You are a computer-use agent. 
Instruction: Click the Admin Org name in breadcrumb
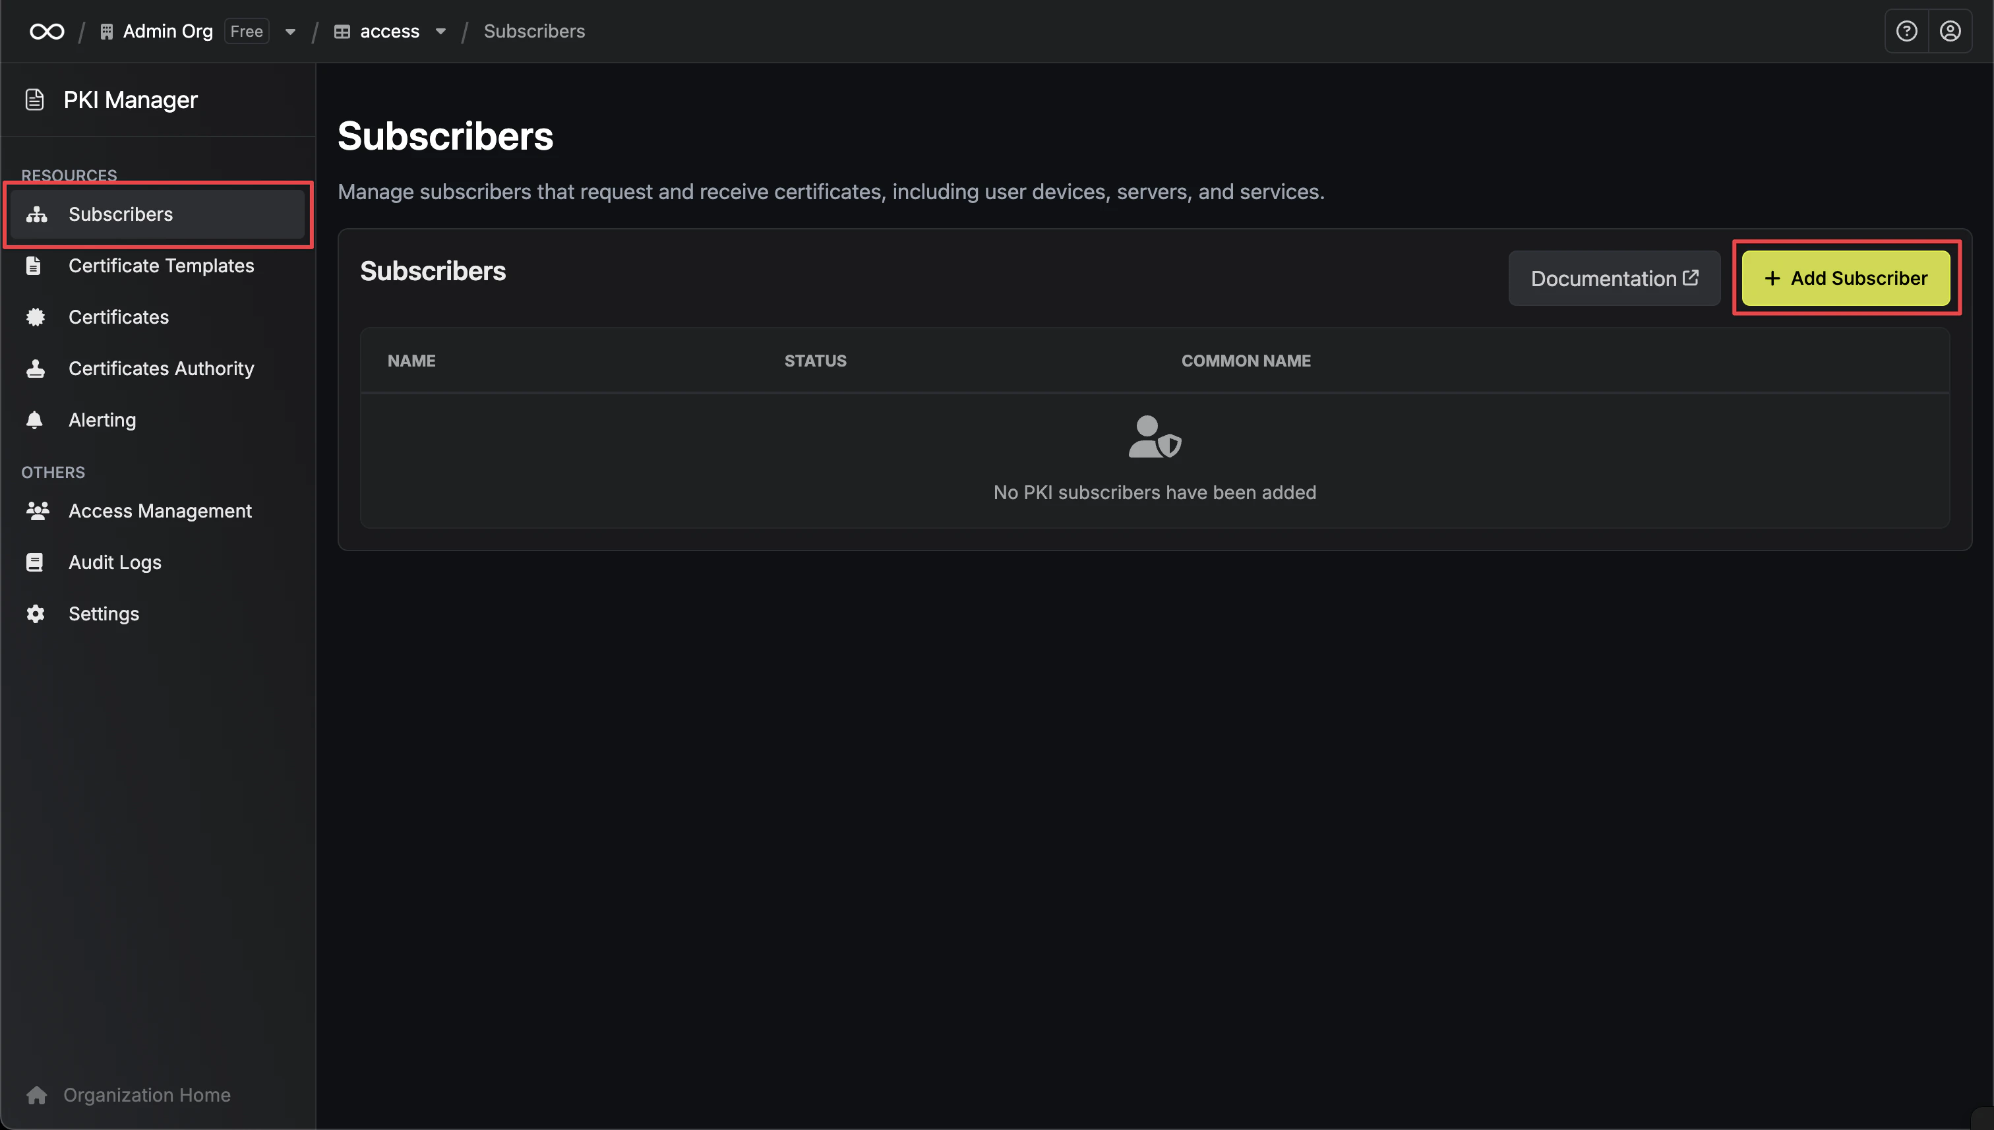[167, 31]
